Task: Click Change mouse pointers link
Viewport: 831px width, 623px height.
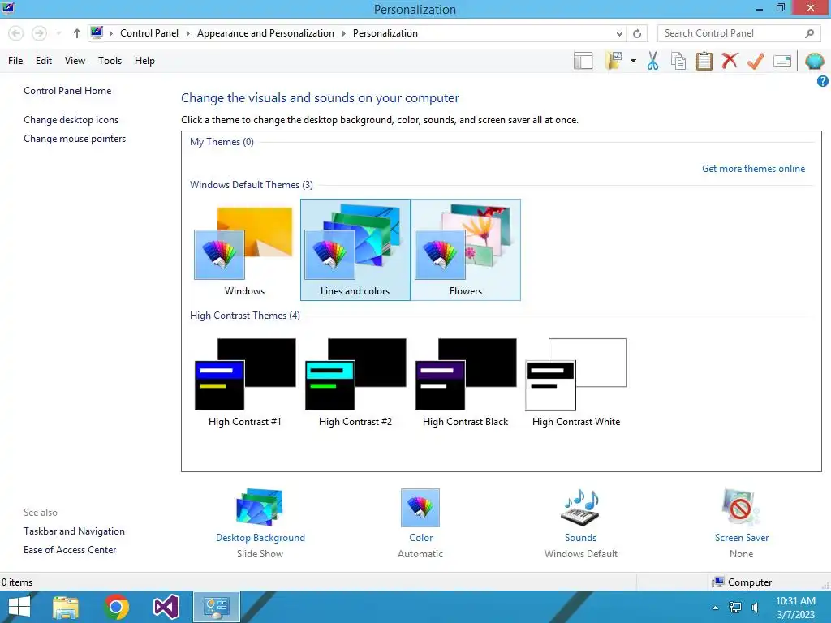Action: (75, 139)
